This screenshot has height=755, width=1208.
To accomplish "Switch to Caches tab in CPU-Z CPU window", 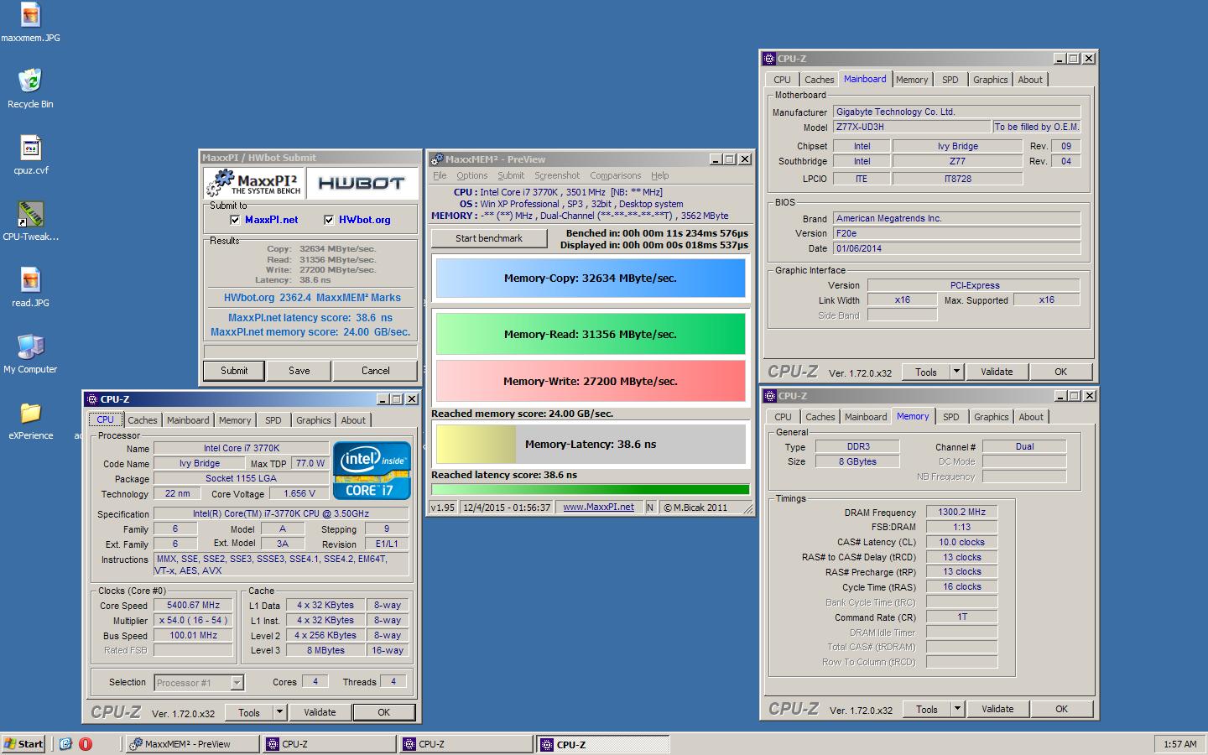I will [x=142, y=420].
